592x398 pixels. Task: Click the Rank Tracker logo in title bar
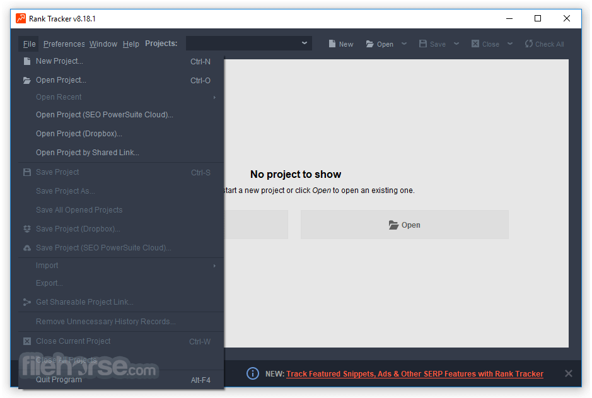click(x=21, y=18)
